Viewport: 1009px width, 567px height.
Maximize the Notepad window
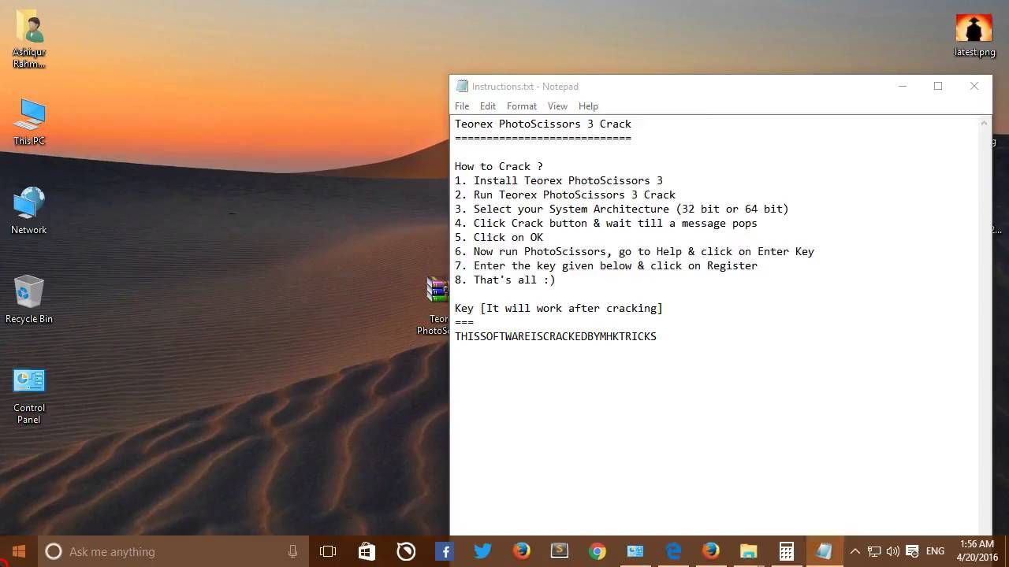click(x=938, y=86)
